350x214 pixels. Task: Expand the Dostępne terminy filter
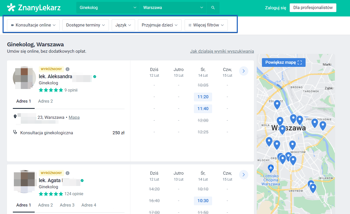[86, 25]
